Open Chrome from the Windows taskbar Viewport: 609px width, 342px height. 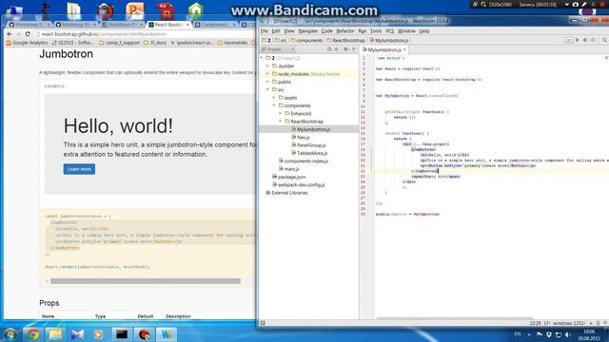point(32,334)
